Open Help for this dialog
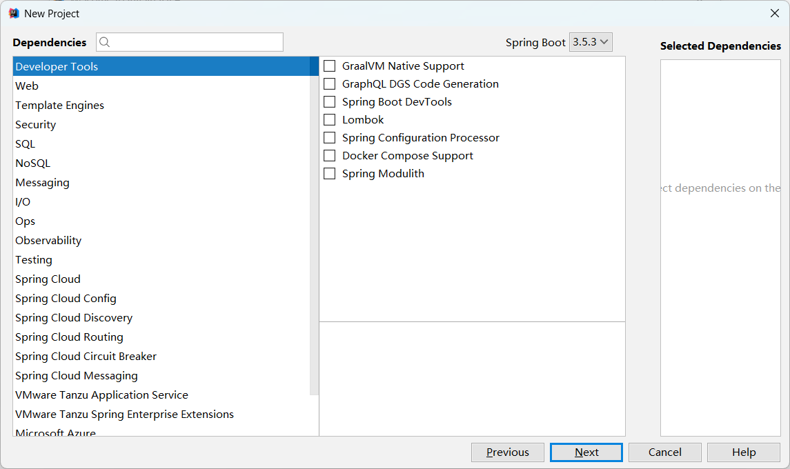The width and height of the screenshot is (790, 469). [744, 452]
